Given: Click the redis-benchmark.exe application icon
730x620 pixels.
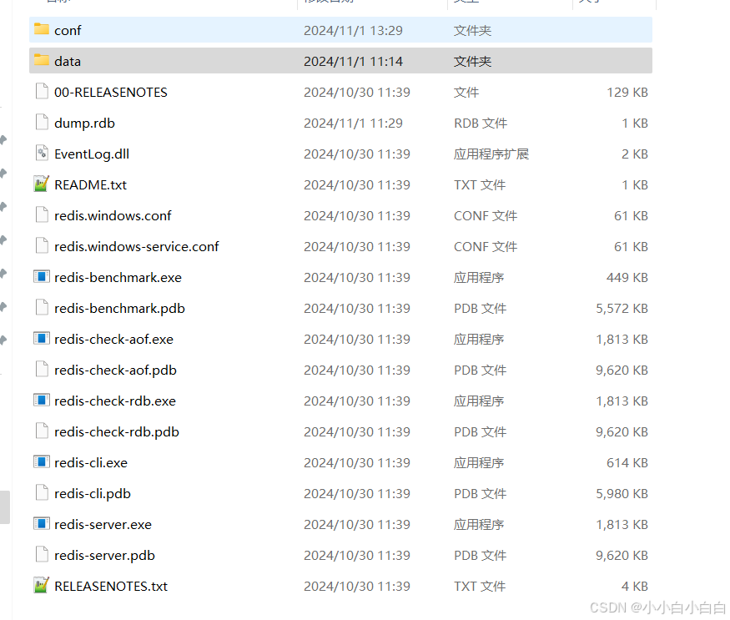Looking at the screenshot, I should [x=42, y=277].
